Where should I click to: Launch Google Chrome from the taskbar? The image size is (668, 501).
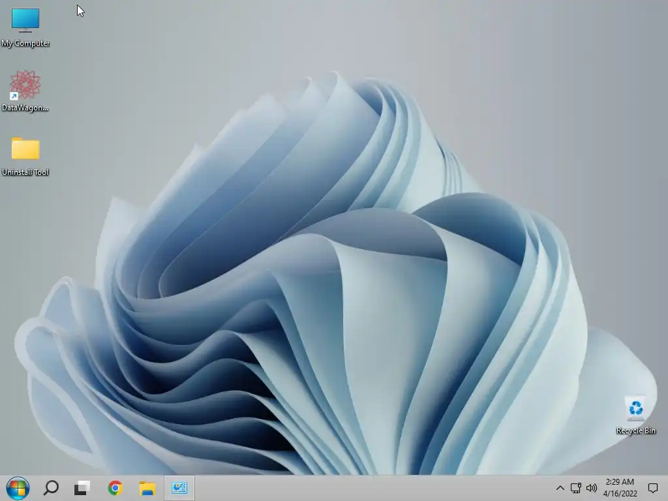pyautogui.click(x=115, y=488)
